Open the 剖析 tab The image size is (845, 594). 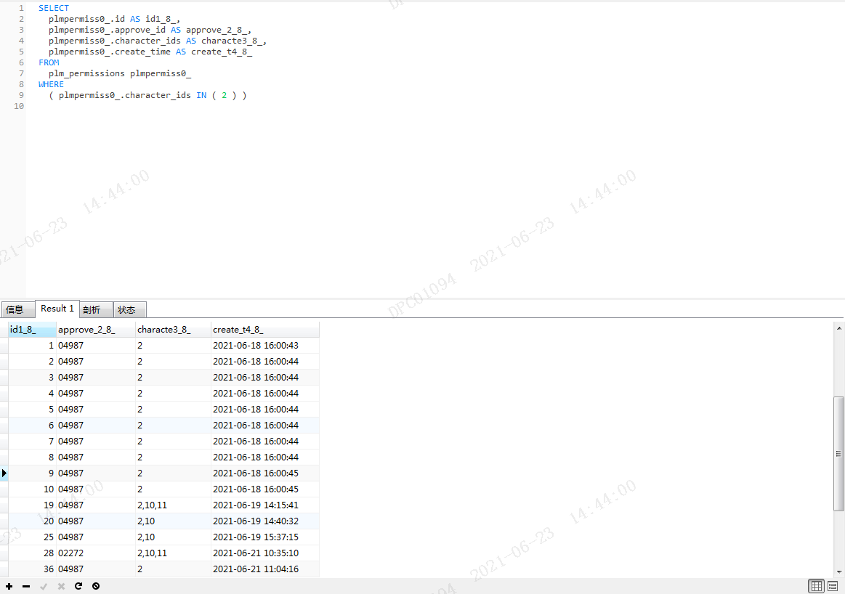95,309
